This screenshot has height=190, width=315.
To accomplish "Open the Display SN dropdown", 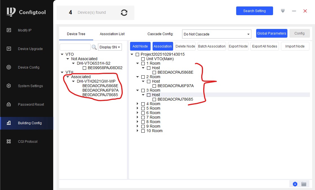I will [110, 47].
